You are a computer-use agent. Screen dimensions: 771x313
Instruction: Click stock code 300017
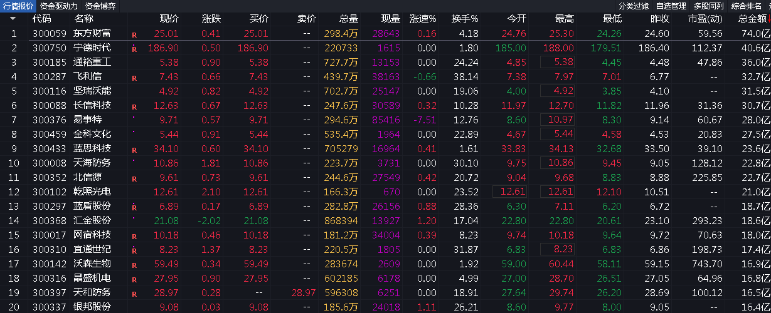click(49, 235)
